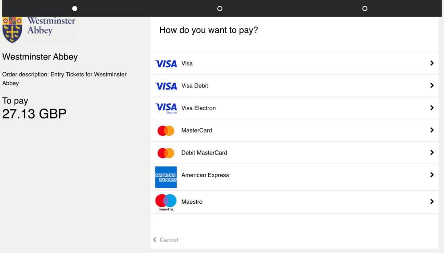Click the Debit MasterCard logo icon
Screen dimensions: 444x253
(166, 153)
